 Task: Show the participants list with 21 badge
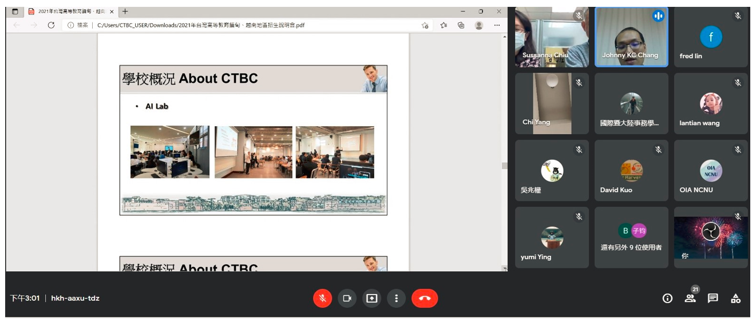pyautogui.click(x=691, y=297)
